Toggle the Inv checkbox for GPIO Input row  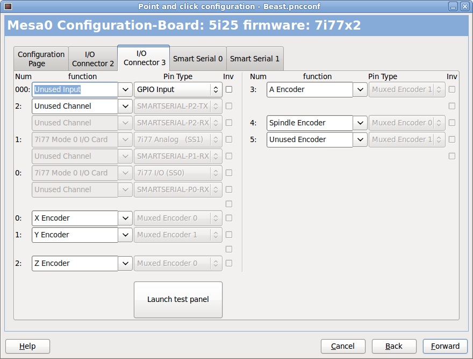[x=229, y=89]
